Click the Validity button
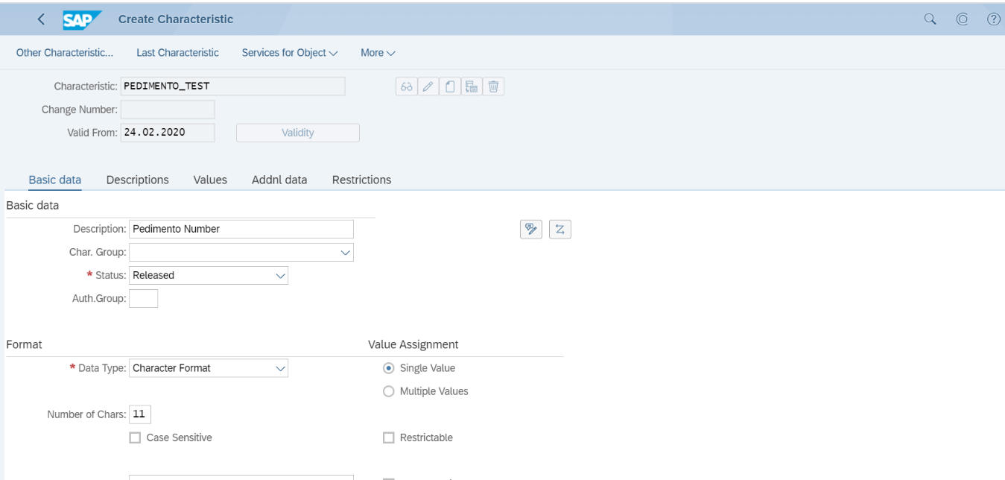 click(x=298, y=133)
